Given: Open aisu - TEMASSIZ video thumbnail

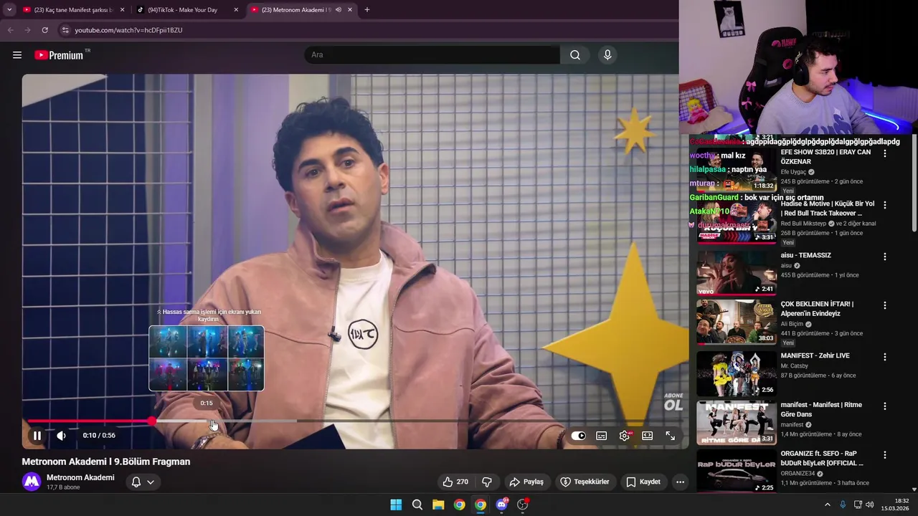Looking at the screenshot, I should coord(736,272).
